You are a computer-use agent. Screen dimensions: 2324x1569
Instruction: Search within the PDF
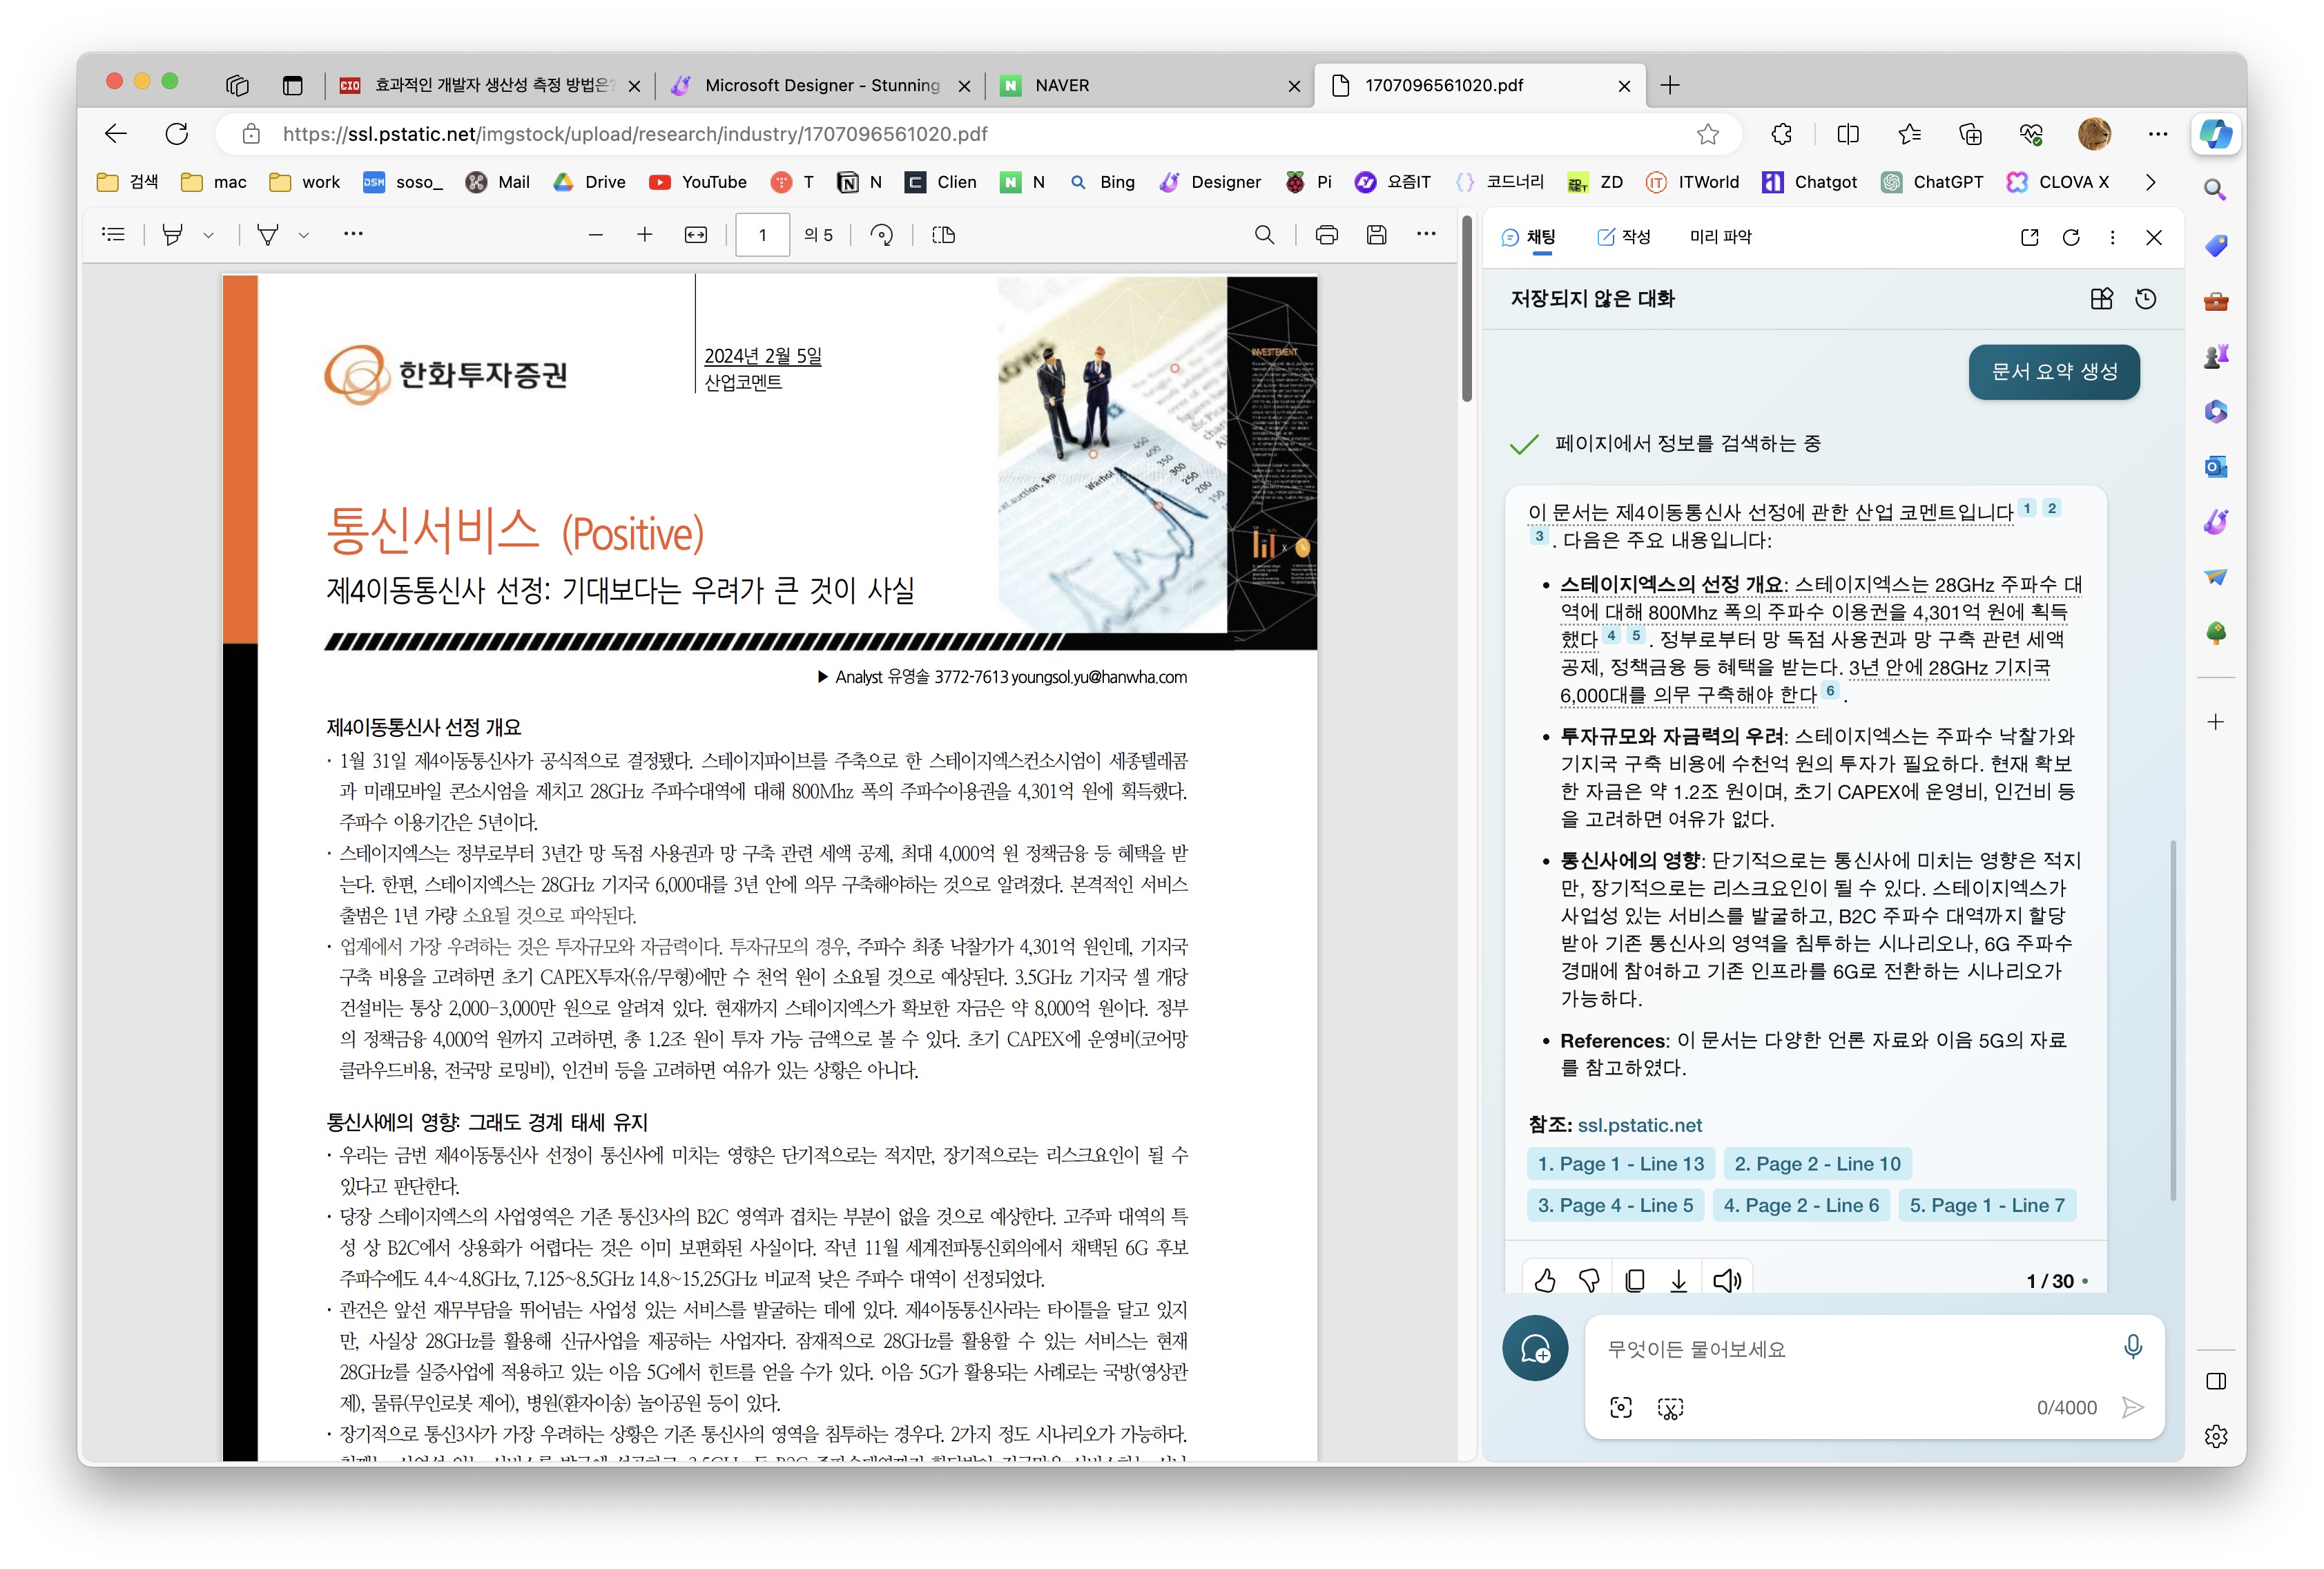coord(1264,235)
